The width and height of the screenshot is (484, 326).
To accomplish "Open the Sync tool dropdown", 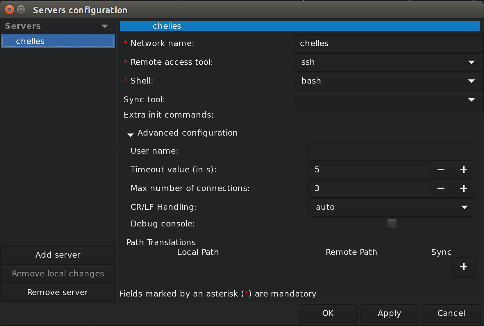I will pos(472,100).
